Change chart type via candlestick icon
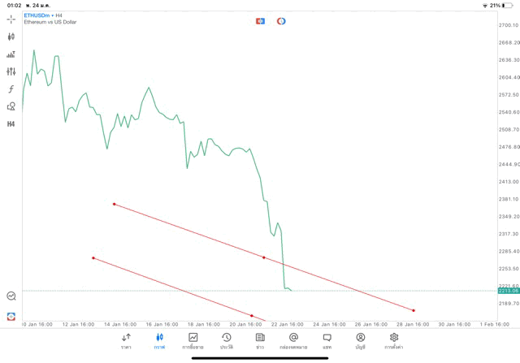Viewport: 520px width, 363px height. (11, 37)
